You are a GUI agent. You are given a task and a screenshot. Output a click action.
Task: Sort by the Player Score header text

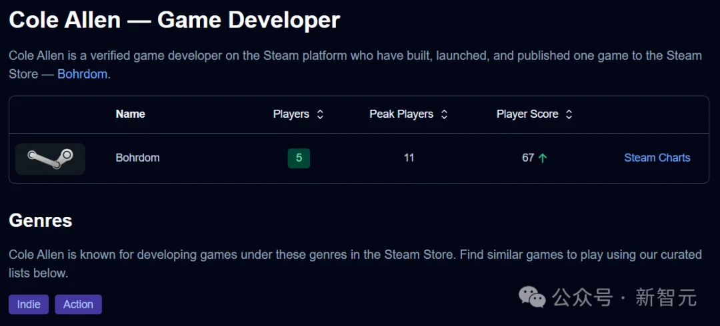pyautogui.click(x=527, y=114)
